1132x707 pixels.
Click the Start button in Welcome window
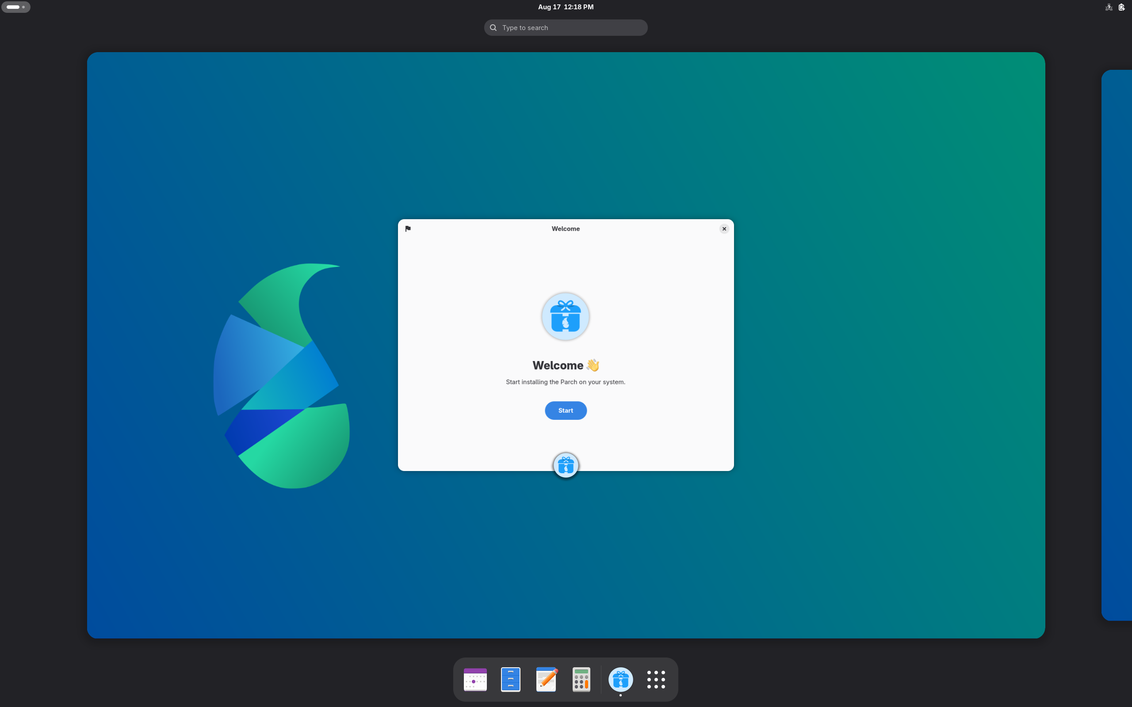tap(566, 410)
